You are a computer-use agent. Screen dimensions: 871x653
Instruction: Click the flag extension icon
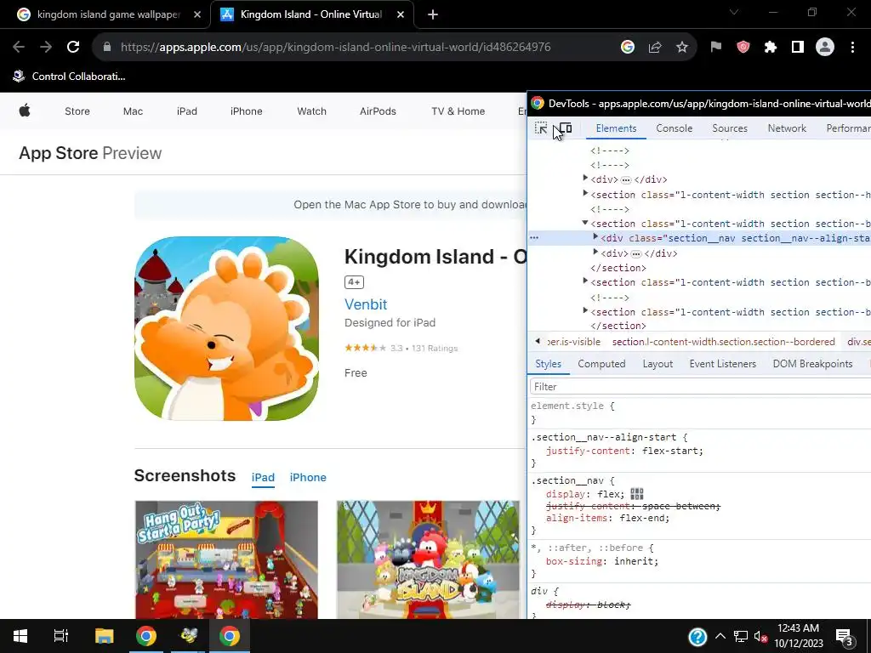pos(715,48)
